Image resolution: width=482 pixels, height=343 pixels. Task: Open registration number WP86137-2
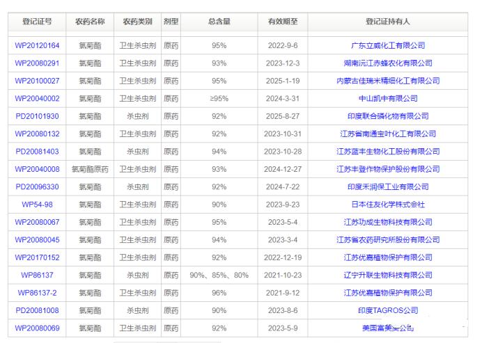pyautogui.click(x=37, y=293)
